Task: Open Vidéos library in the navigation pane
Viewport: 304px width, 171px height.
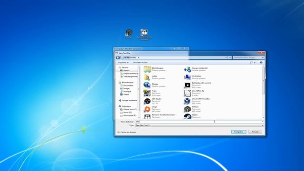Action: pos(124,95)
